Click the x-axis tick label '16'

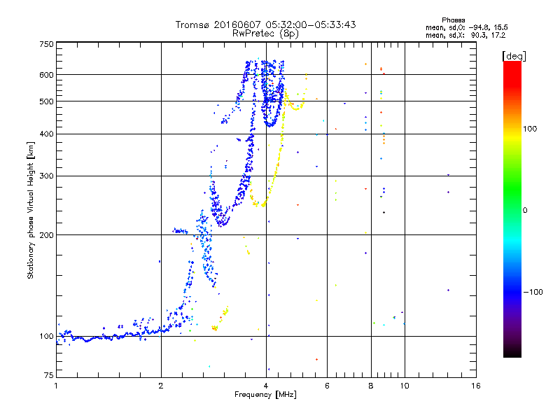476,386
